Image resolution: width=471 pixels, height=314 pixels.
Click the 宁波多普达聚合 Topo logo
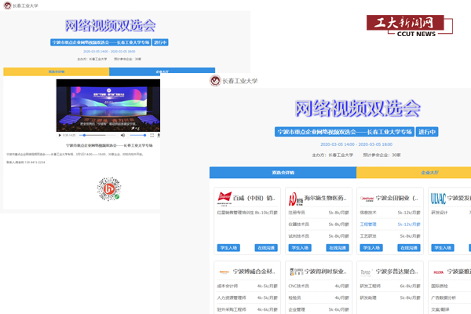366,272
